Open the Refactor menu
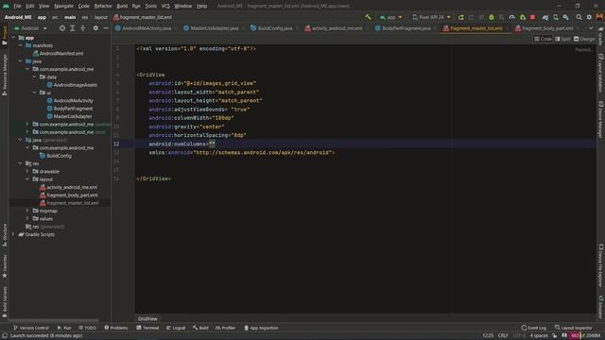 point(103,7)
